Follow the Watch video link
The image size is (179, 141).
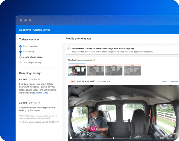42,93
